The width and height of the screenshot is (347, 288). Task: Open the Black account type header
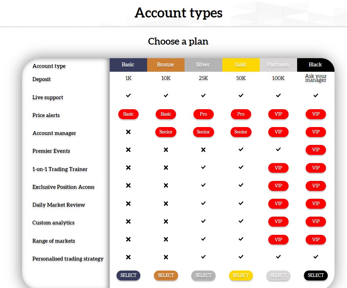click(x=316, y=65)
